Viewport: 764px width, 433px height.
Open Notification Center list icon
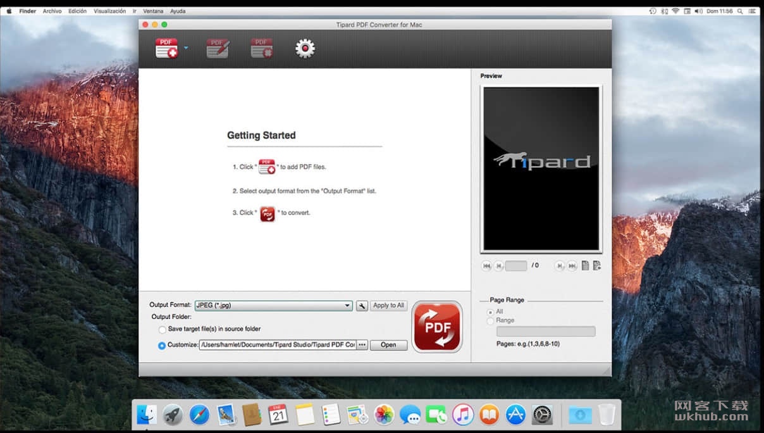(752, 11)
